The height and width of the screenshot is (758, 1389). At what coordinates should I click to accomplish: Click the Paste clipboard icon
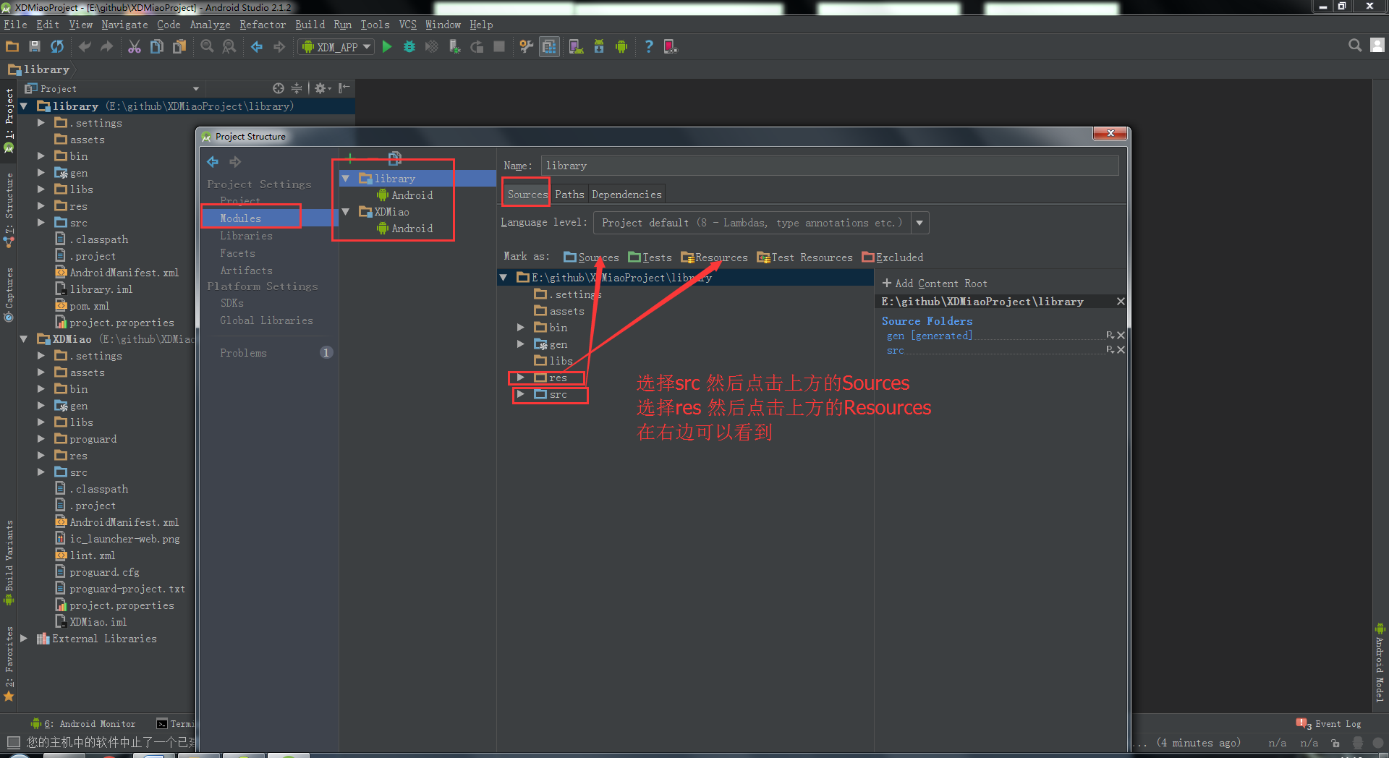(179, 47)
